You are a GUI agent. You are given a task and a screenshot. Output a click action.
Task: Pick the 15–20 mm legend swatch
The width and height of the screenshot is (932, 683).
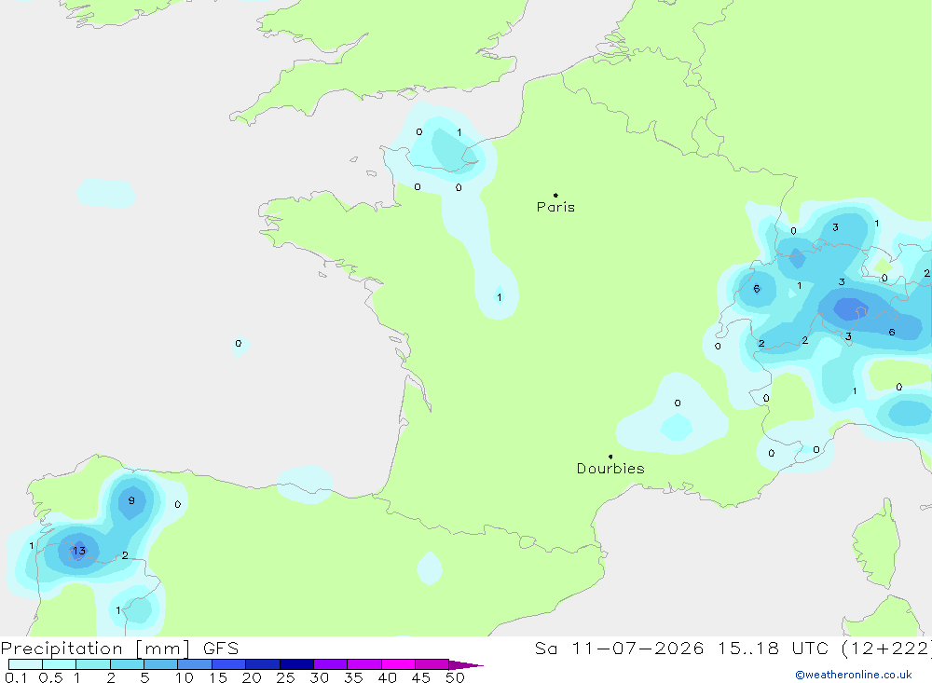point(229,664)
